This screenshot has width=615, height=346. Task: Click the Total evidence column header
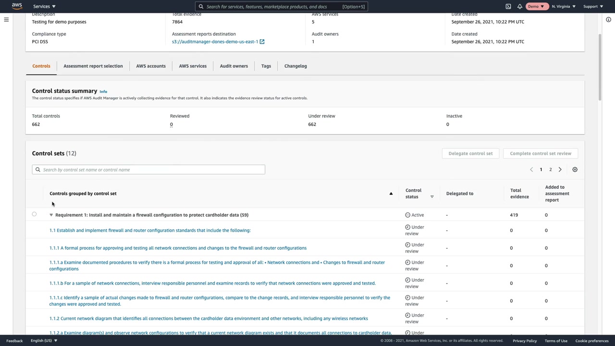point(519,194)
